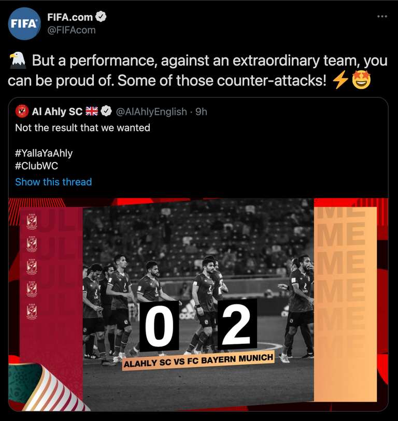The width and height of the screenshot is (398, 421).
Task: Click Show this thread
Action: (53, 182)
